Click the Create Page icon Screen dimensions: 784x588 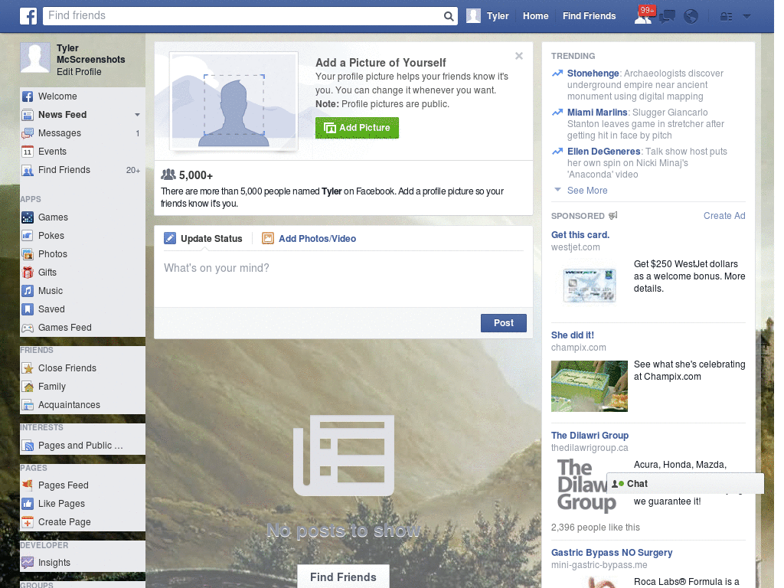28,522
